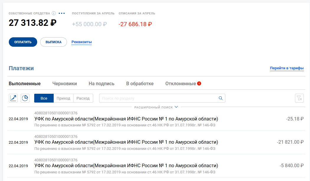Image resolution: width=310 pixels, height=181 pixels.
Task: Click the red badge on Отклоненные
Action: click(199, 83)
